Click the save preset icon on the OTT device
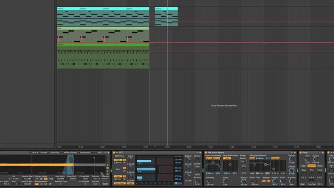The image size is (334, 188). (x=200, y=152)
